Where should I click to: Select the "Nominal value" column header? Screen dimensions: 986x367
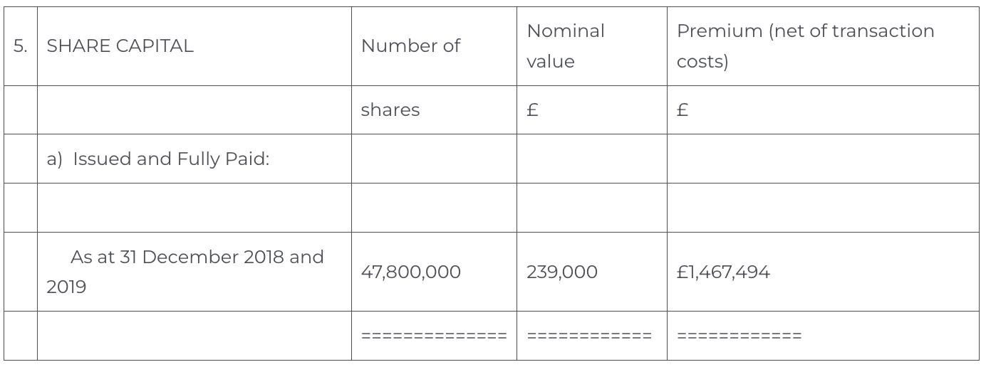click(x=566, y=46)
